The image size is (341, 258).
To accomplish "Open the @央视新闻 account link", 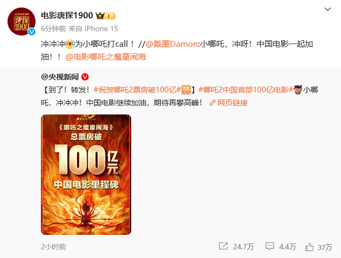I will coord(60,77).
